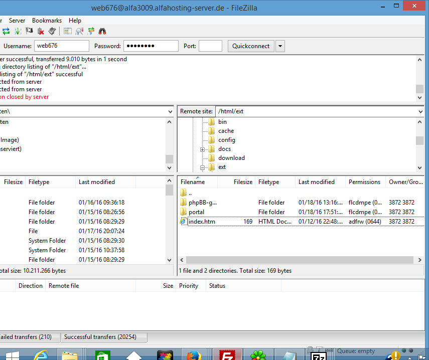The width and height of the screenshot is (429, 360).
Task: Open the Server menu
Action: coord(17,21)
